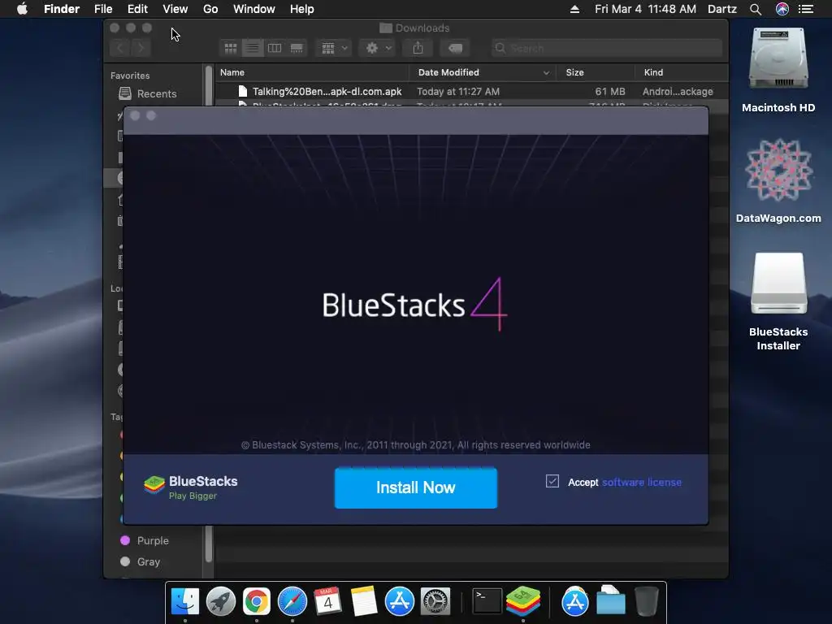Click the Dartz user name
Viewport: 832px width, 624px height.
pos(722,9)
